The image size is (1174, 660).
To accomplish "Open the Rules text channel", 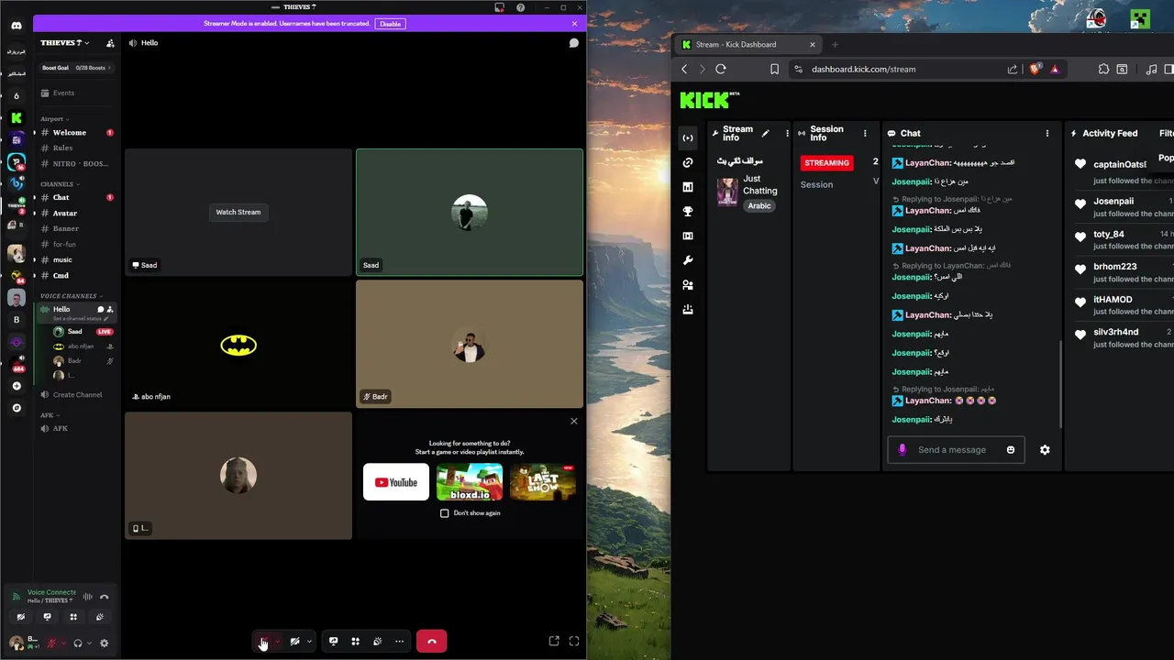I will coord(77,148).
